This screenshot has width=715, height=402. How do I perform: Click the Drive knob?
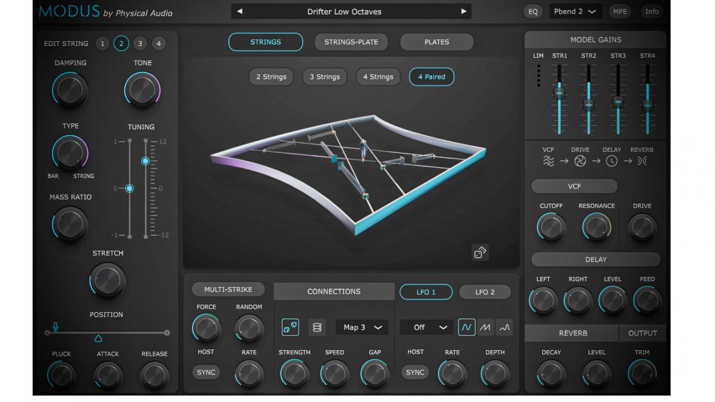(x=642, y=228)
